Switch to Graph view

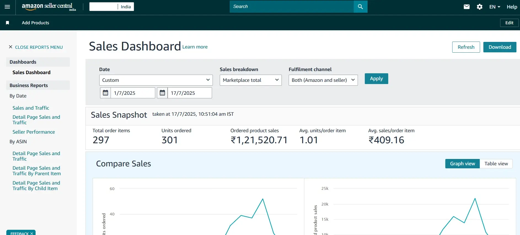pyautogui.click(x=462, y=164)
